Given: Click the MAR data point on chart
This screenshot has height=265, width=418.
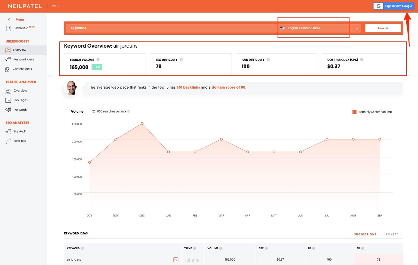Looking at the screenshot, I should 221,139.
